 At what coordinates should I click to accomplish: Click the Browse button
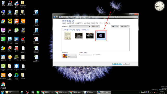(x=96, y=26)
